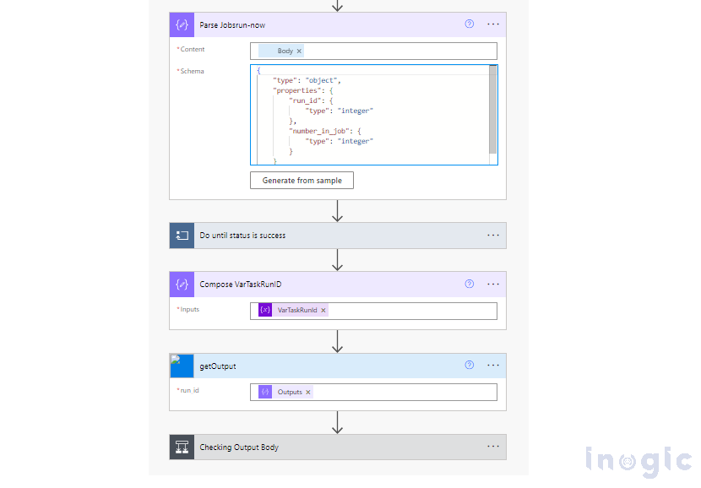Click the getOutput connector icon
Viewport: 701px width, 488px height.
coord(182,366)
